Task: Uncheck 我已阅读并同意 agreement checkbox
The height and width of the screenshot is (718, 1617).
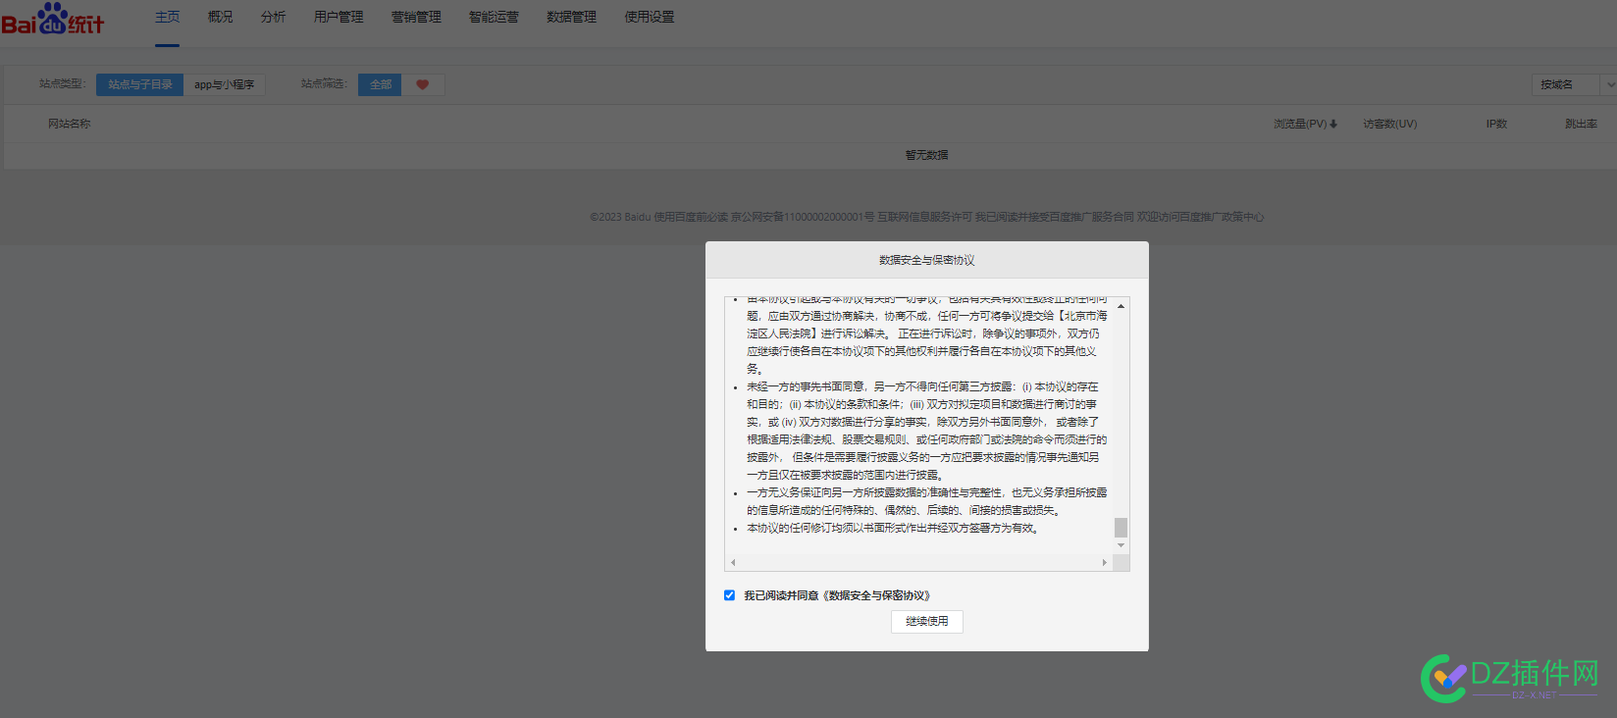Action: 729,595
